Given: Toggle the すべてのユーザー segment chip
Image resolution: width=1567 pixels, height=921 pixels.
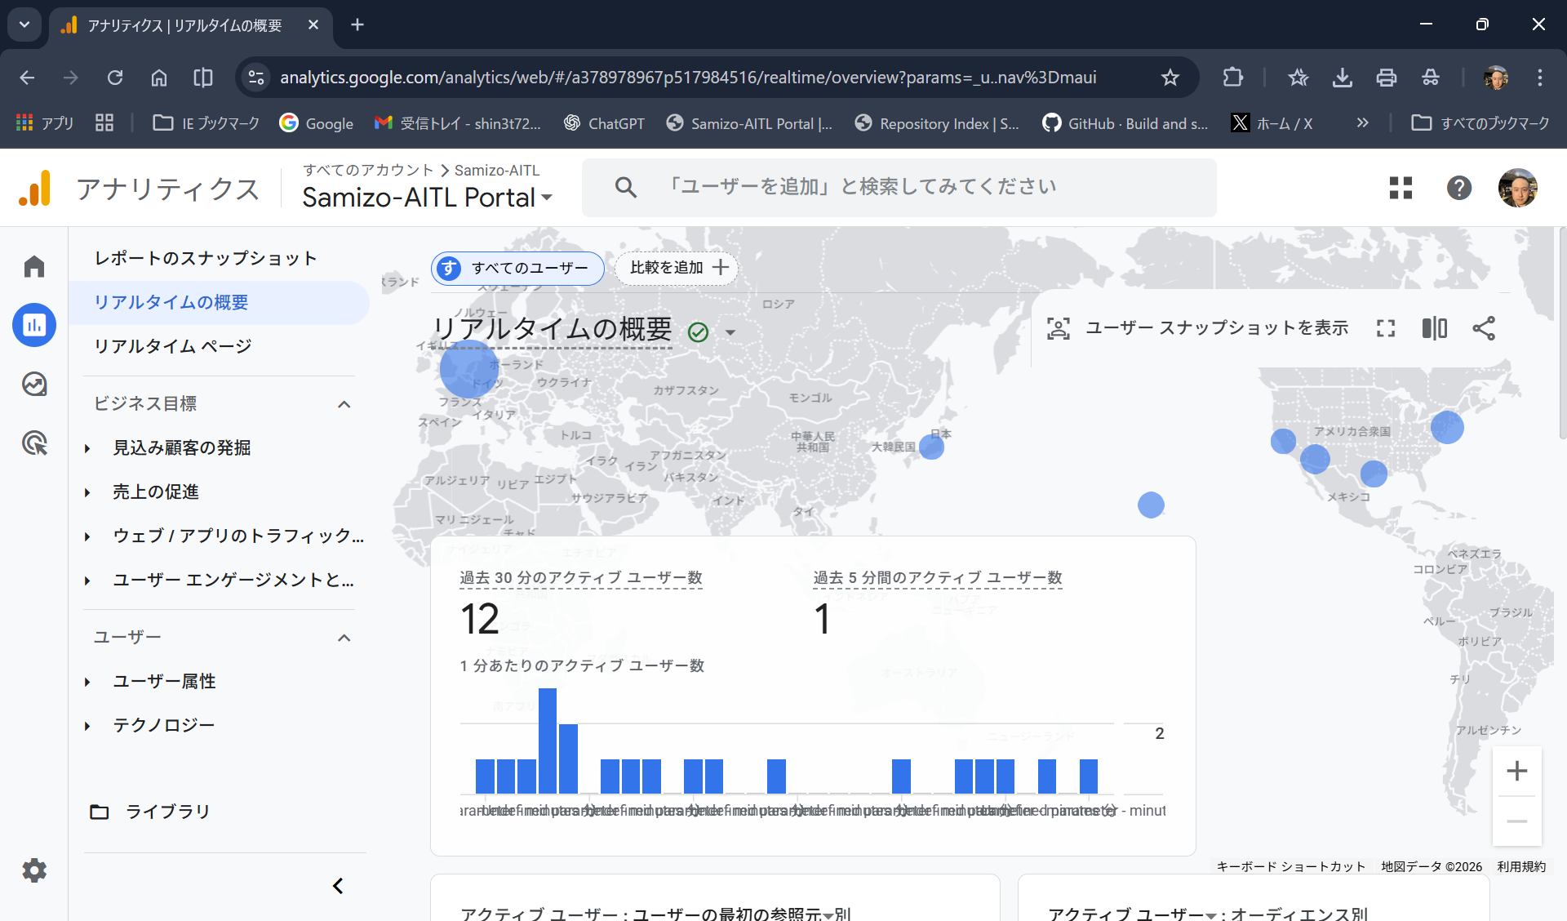Looking at the screenshot, I should point(517,268).
